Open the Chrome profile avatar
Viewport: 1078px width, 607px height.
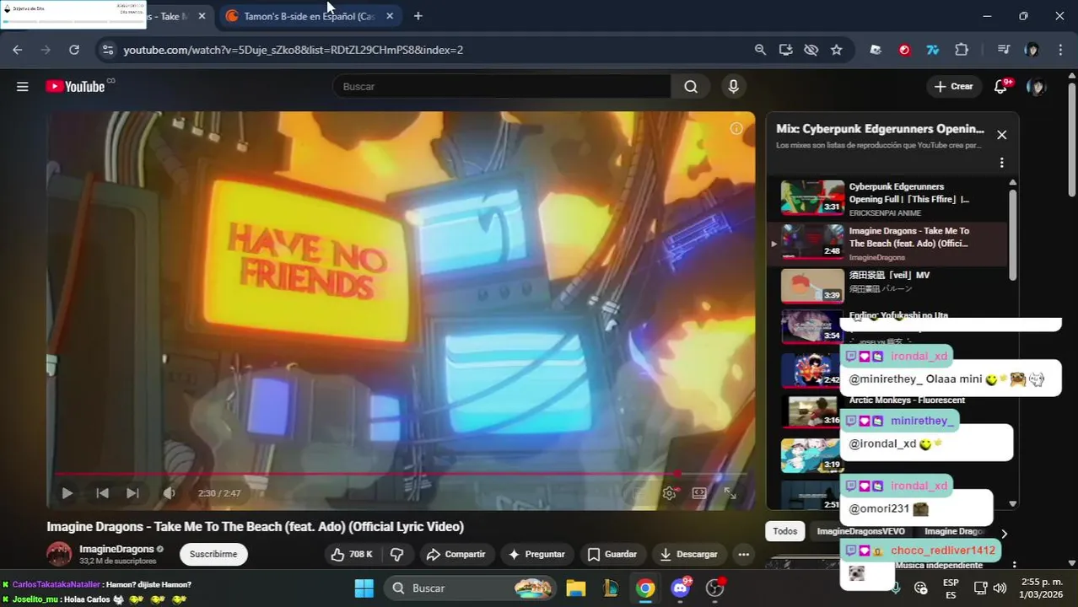[x=1032, y=50]
